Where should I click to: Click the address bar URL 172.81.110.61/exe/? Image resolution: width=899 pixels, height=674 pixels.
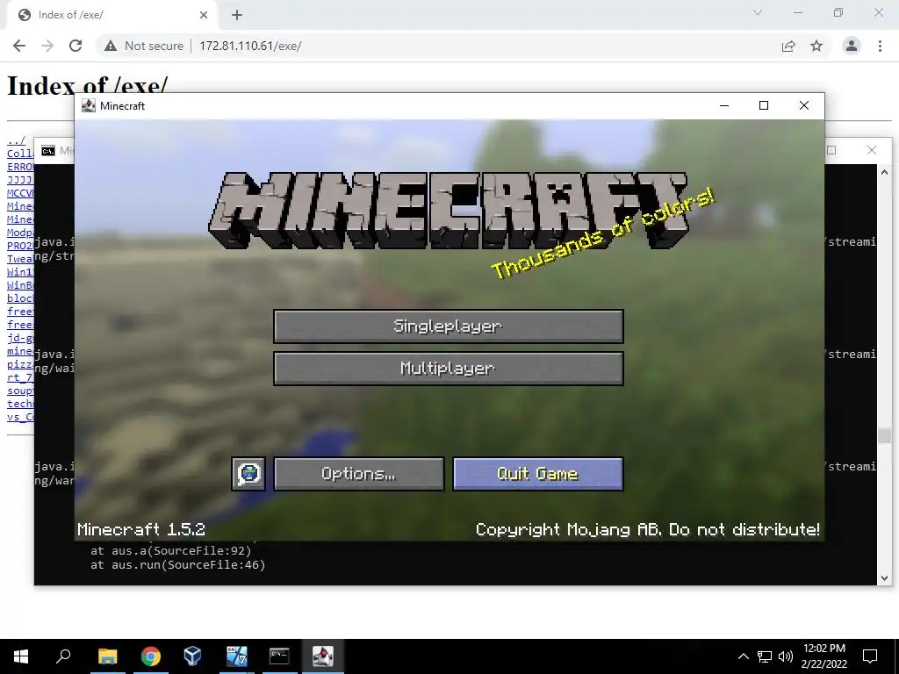click(x=250, y=46)
